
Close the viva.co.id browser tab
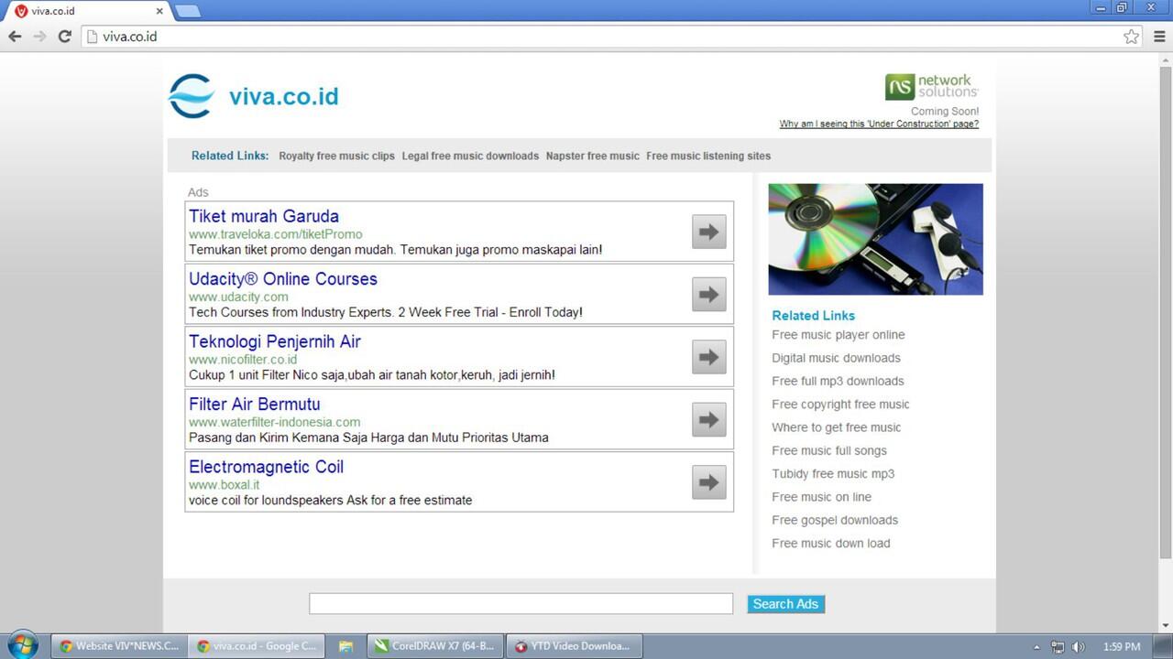159,11
